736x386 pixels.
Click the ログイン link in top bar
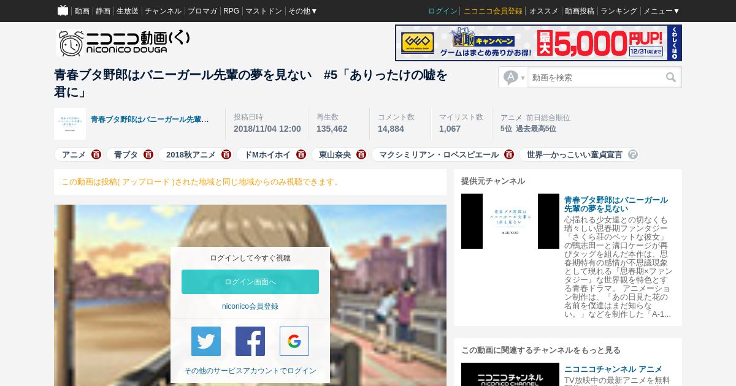coord(443,11)
